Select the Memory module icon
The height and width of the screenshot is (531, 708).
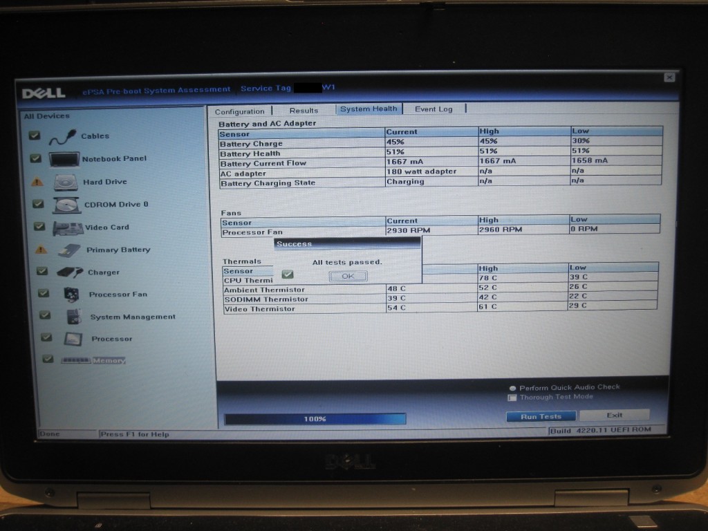(76, 360)
